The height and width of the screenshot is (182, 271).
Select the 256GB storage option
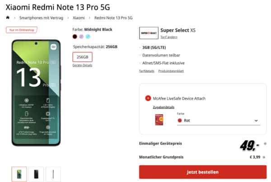pos(82,57)
